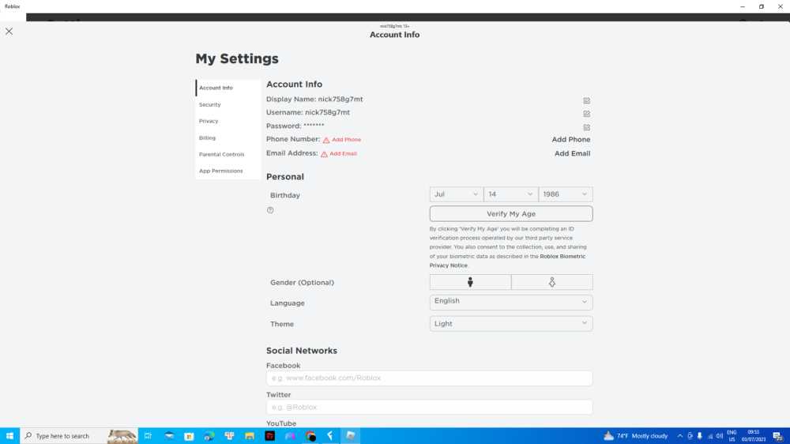Open the birthday month dropdown showing Jul

(x=456, y=194)
